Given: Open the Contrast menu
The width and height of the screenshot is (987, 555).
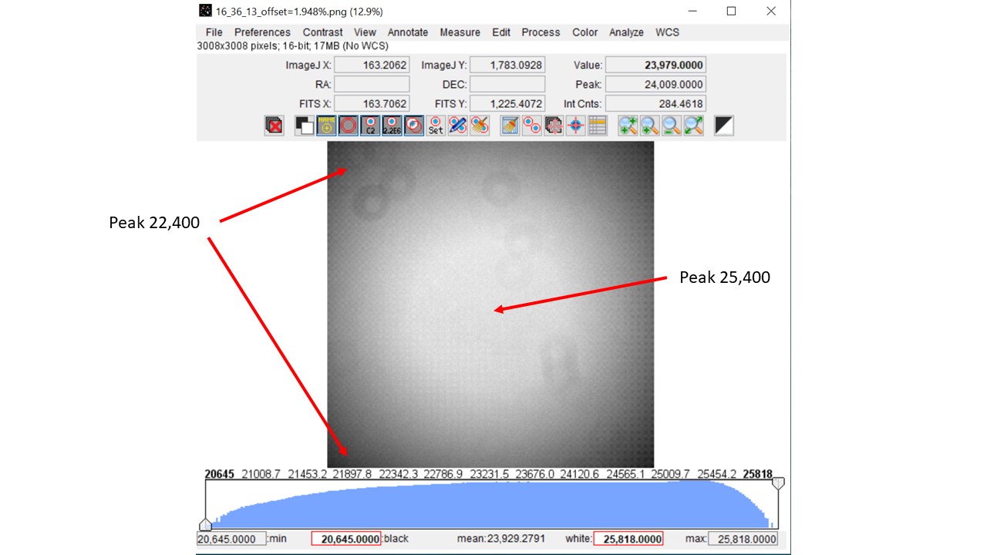Looking at the screenshot, I should tap(322, 32).
